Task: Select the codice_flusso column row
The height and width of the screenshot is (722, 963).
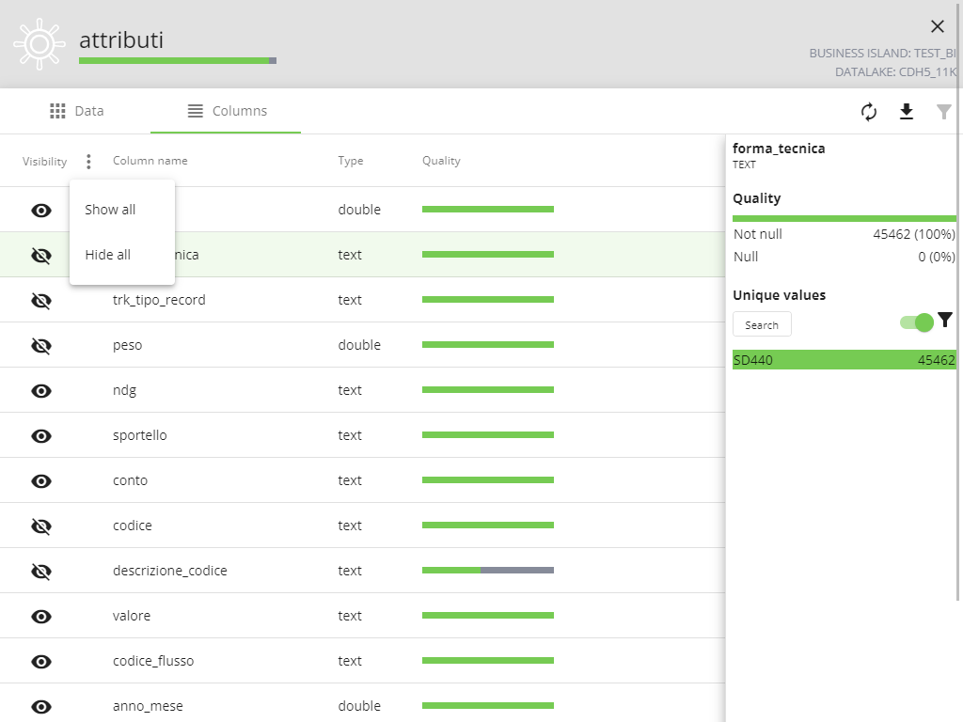Action: pos(153,661)
